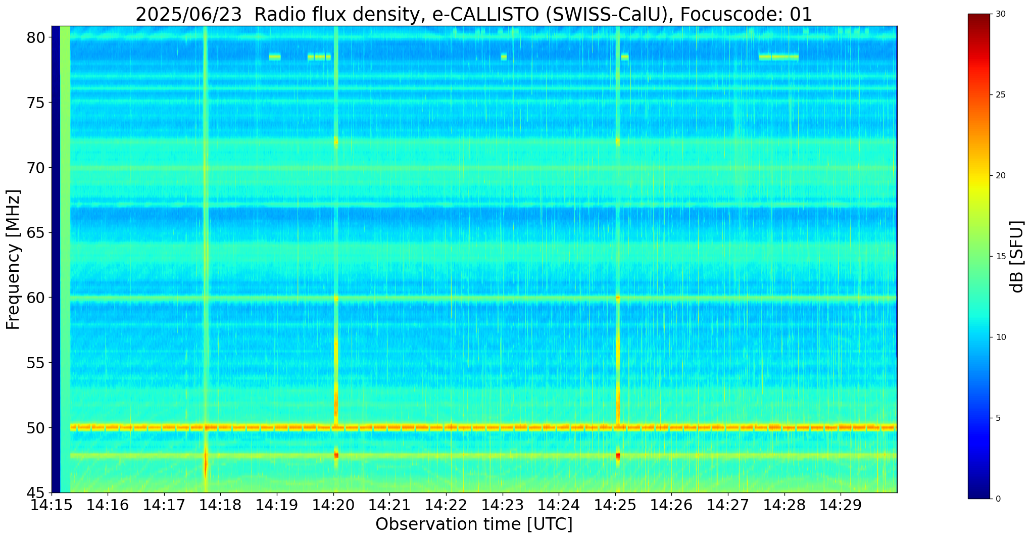
Task: Click the colorbar tick label 25
Action: pyautogui.click(x=1000, y=95)
